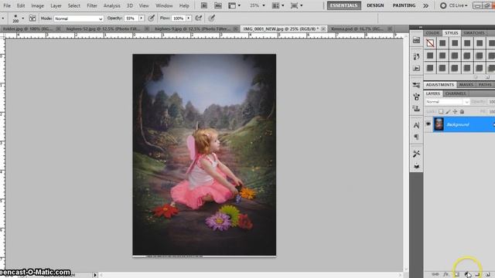
Task: Switch to the Styles panel tab
Action: click(452, 32)
